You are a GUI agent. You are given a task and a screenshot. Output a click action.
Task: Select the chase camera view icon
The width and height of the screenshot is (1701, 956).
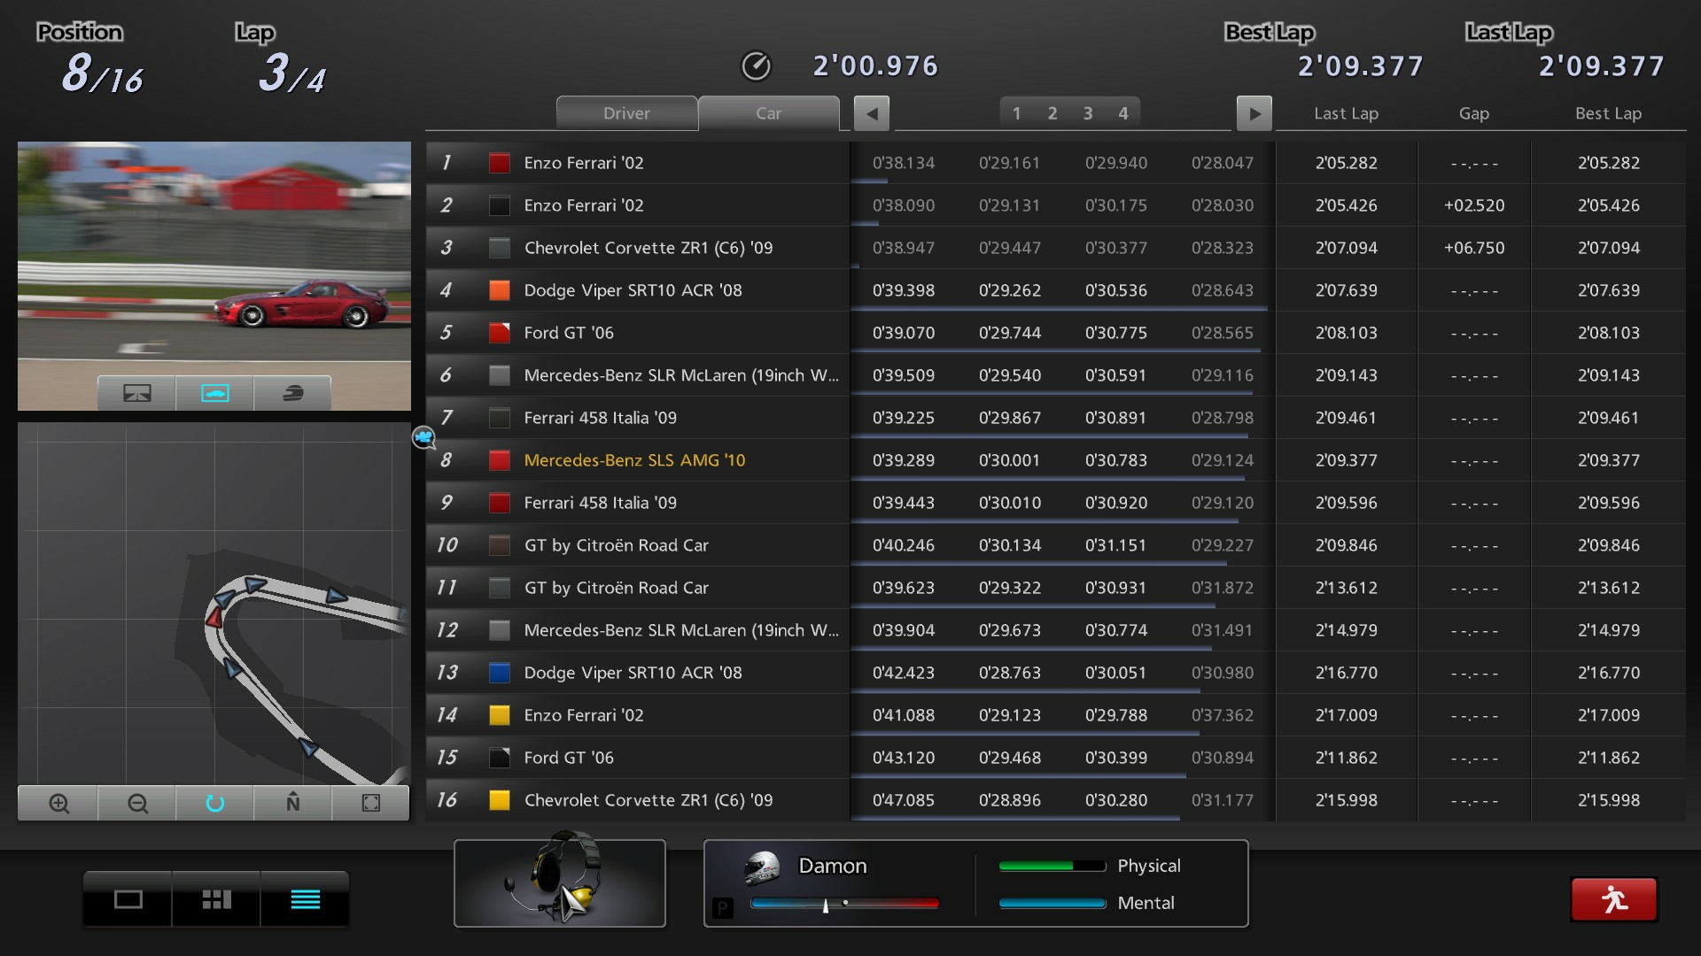tap(214, 393)
